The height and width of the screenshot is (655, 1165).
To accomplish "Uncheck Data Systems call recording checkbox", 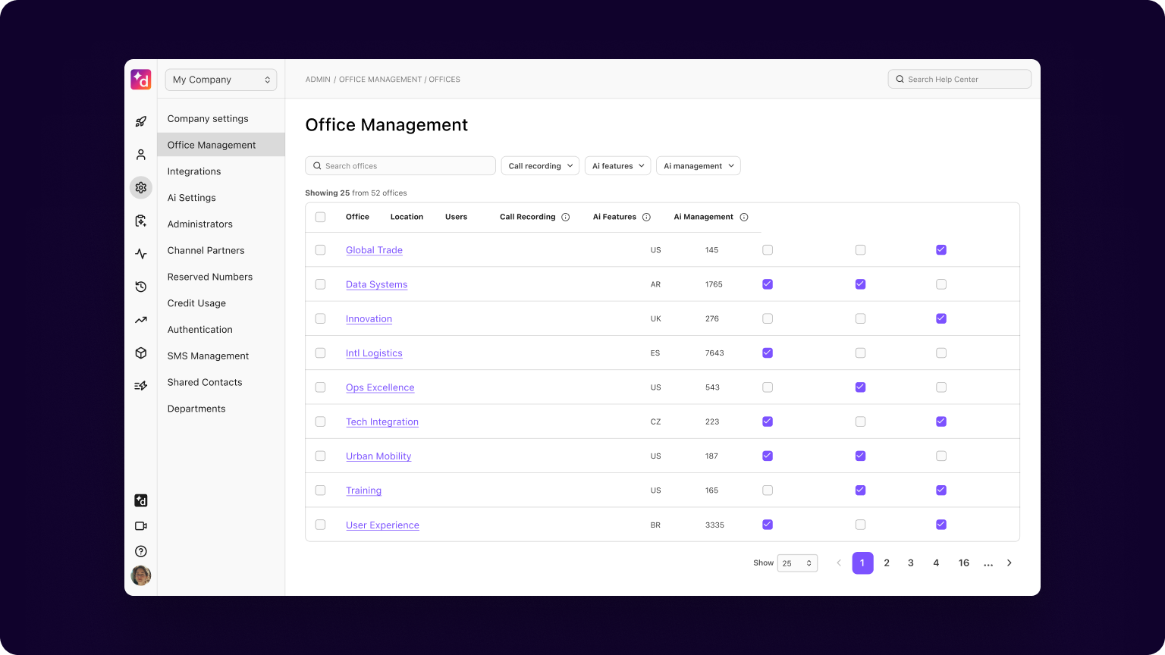I will click(x=768, y=284).
